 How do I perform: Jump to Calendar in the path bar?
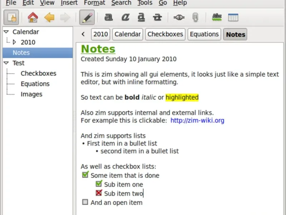pyautogui.click(x=128, y=34)
